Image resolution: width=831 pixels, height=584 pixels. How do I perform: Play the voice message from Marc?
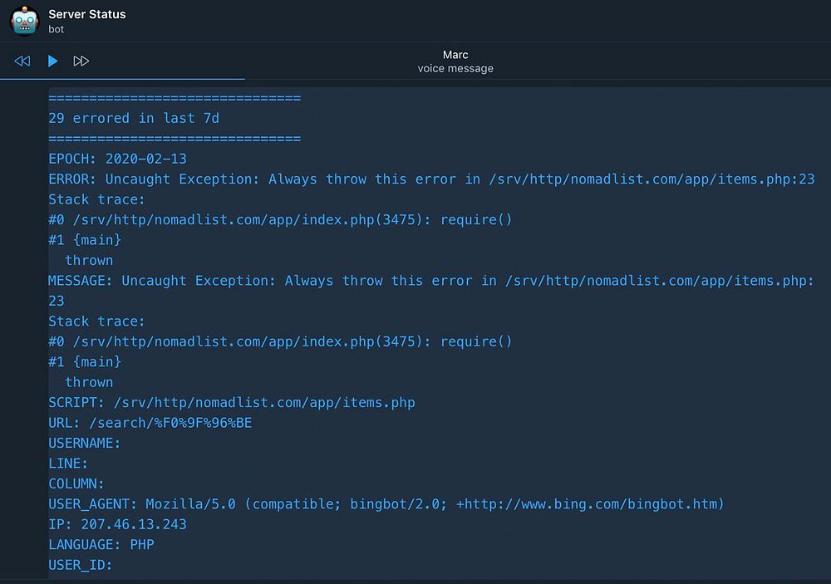52,61
